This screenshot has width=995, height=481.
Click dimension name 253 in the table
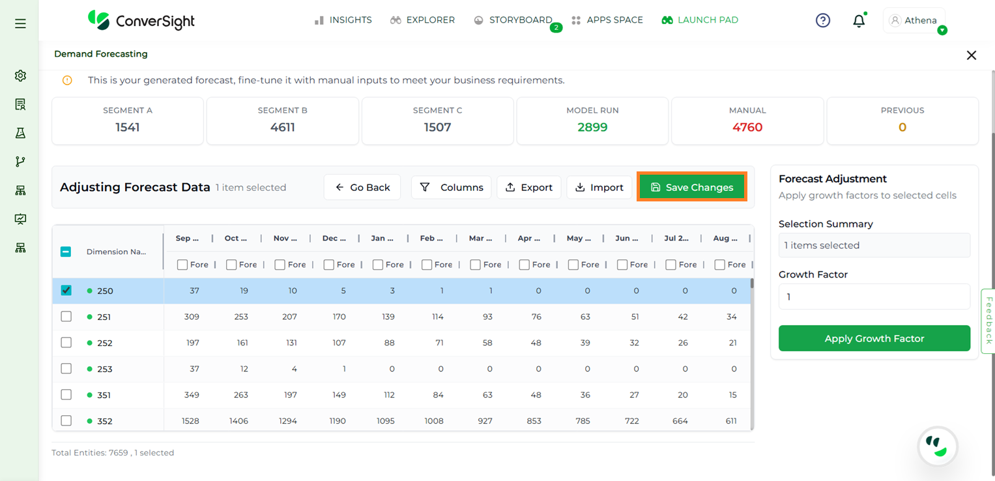pos(104,369)
